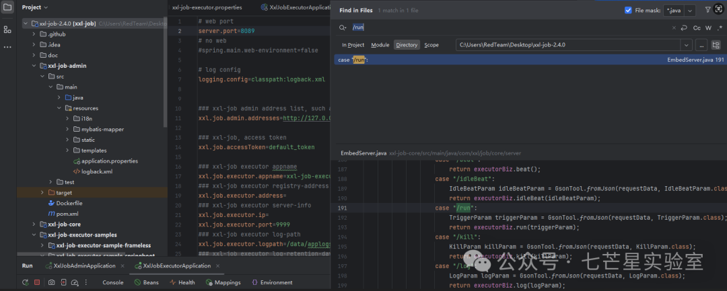This screenshot has width=727, height=291.
Task: Toggle the search recursively tree icon
Action: coord(716,45)
